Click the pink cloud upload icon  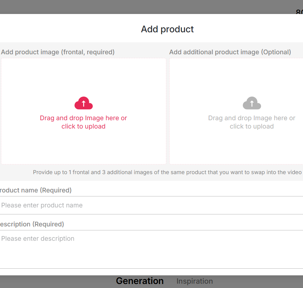point(83,103)
